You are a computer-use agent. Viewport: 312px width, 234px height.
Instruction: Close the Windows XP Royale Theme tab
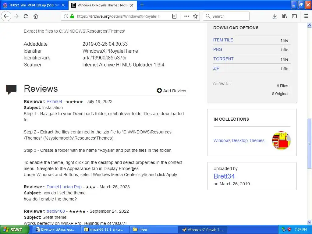(x=132, y=5)
